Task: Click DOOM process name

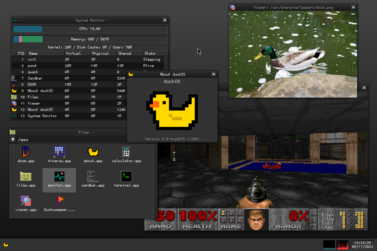Action: (x=32, y=85)
